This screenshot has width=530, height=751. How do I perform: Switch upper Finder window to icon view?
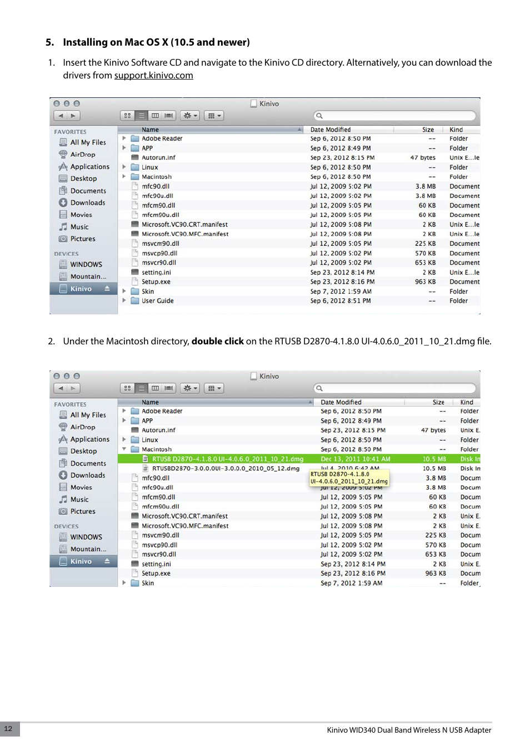pyautogui.click(x=128, y=116)
